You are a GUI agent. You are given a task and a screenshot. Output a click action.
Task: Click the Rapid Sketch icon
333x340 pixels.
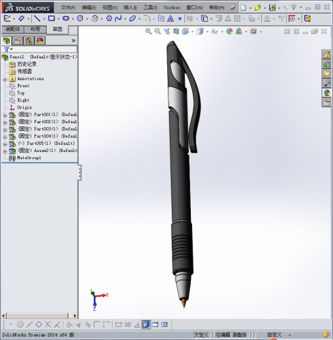307,19
